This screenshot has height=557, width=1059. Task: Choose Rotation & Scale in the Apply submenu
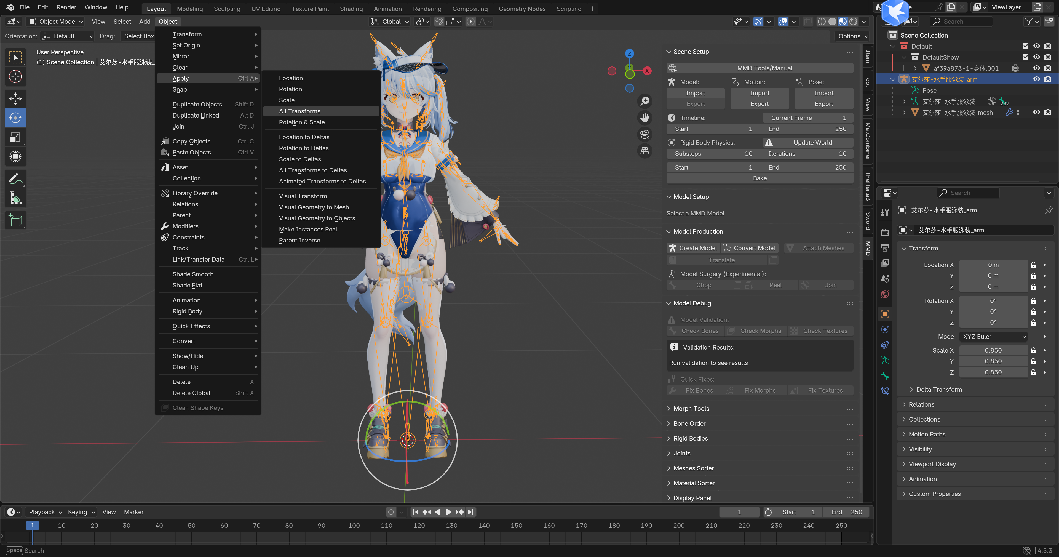point(321,122)
